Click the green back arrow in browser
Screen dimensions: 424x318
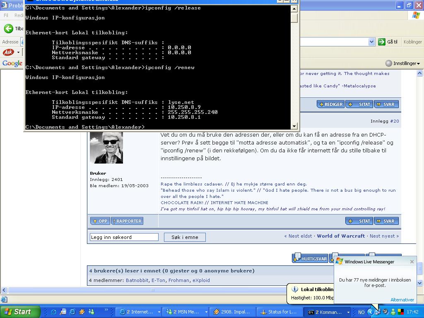click(9, 29)
